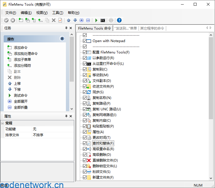Screen dimensions: 215x188
Task: Click the shredder icon of 粉碎文件(S)
Action: 89,172
